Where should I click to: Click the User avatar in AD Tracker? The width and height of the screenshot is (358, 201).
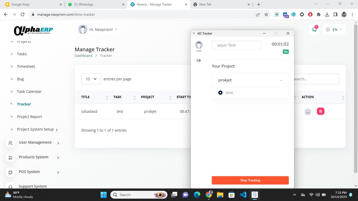199,45
